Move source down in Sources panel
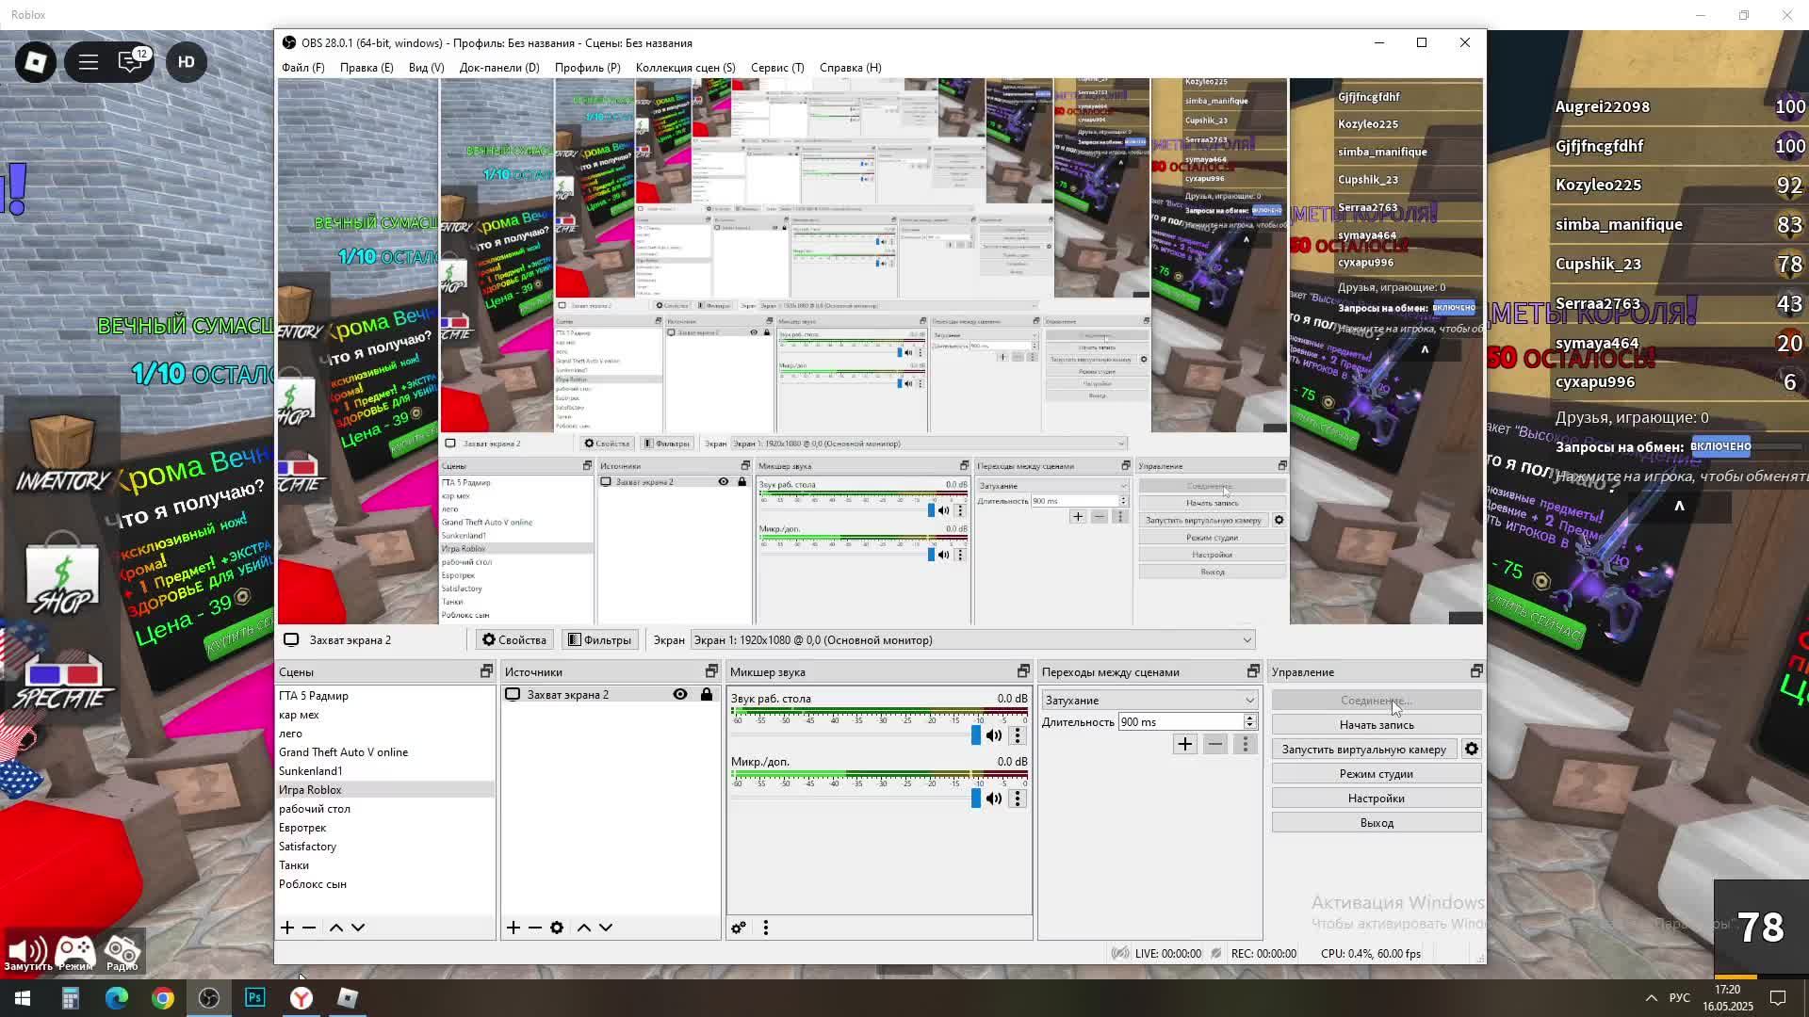The width and height of the screenshot is (1809, 1017). [606, 928]
